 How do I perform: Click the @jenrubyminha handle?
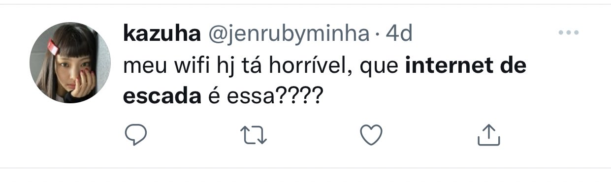pyautogui.click(x=289, y=34)
